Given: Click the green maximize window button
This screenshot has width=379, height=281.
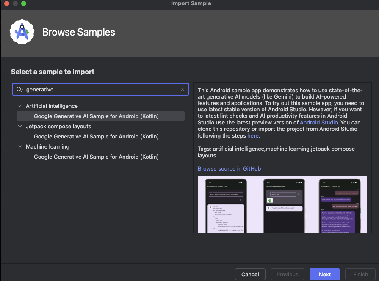Looking at the screenshot, I should pyautogui.click(x=24, y=3).
